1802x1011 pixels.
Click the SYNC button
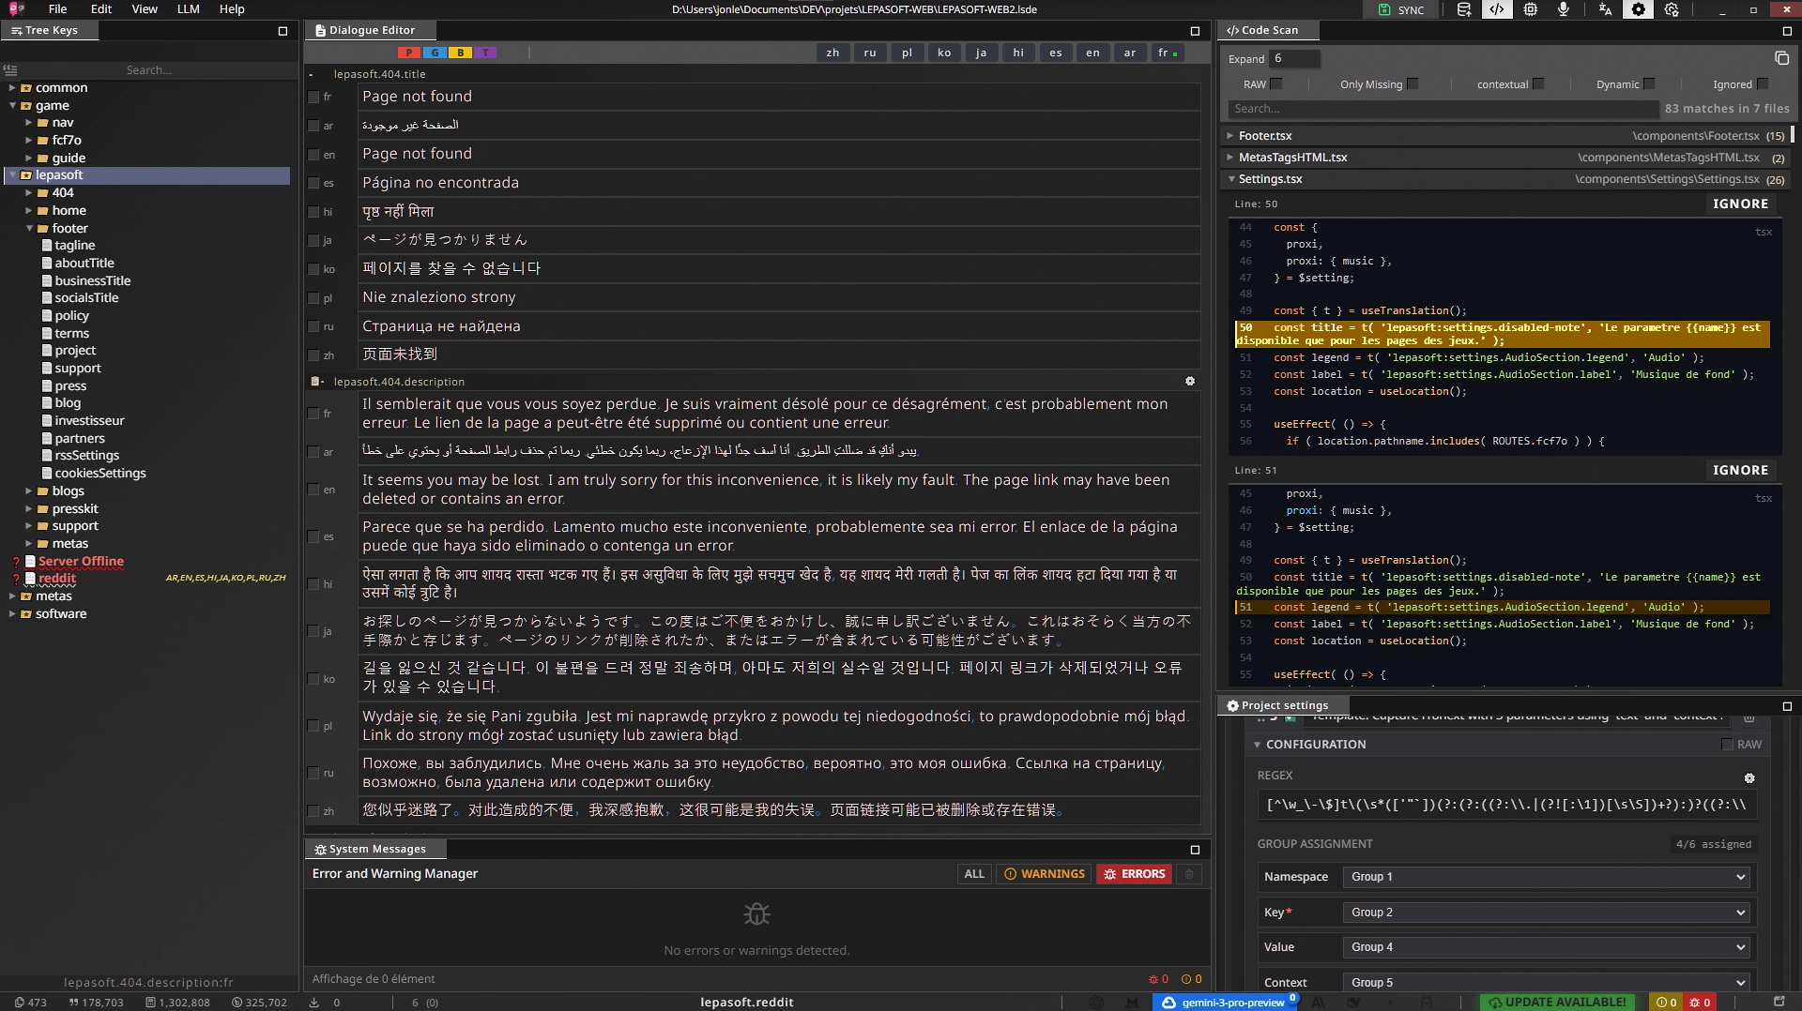coord(1401,9)
